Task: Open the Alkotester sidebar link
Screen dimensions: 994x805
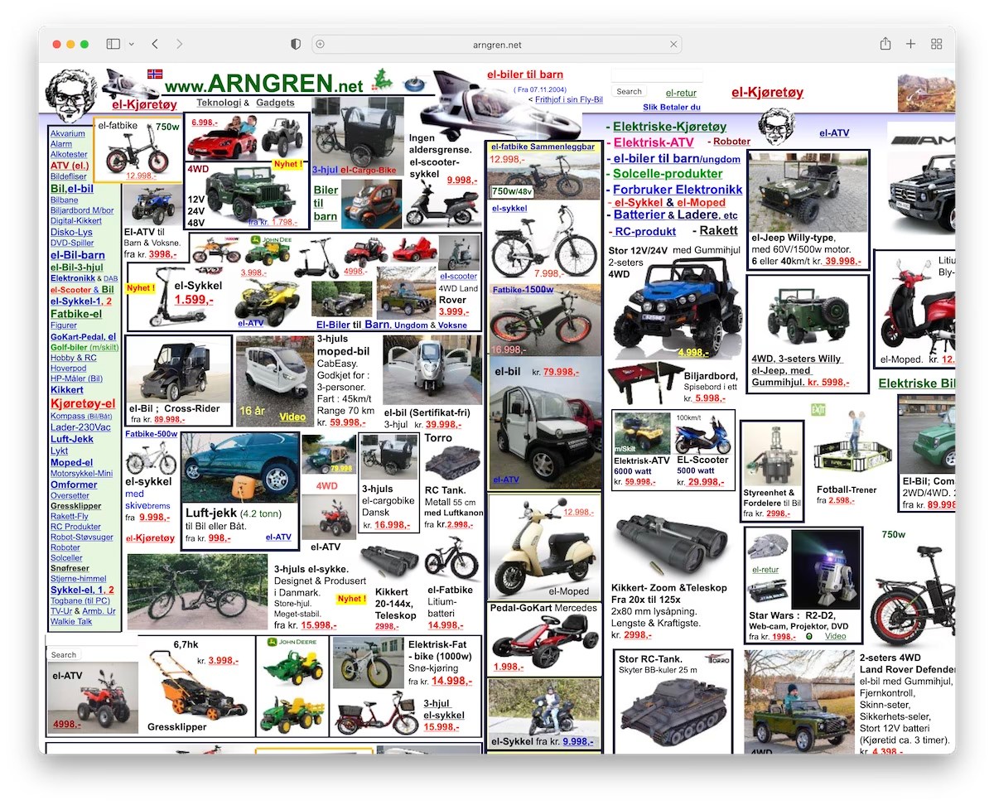Action: [x=69, y=155]
